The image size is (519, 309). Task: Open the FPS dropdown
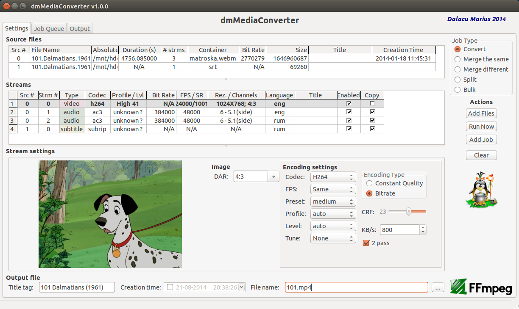point(333,189)
